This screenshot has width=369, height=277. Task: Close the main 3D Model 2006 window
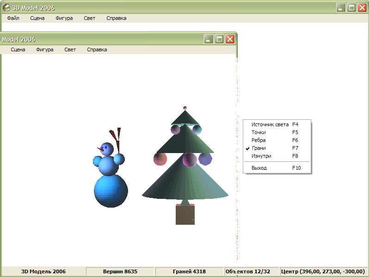(x=362, y=8)
